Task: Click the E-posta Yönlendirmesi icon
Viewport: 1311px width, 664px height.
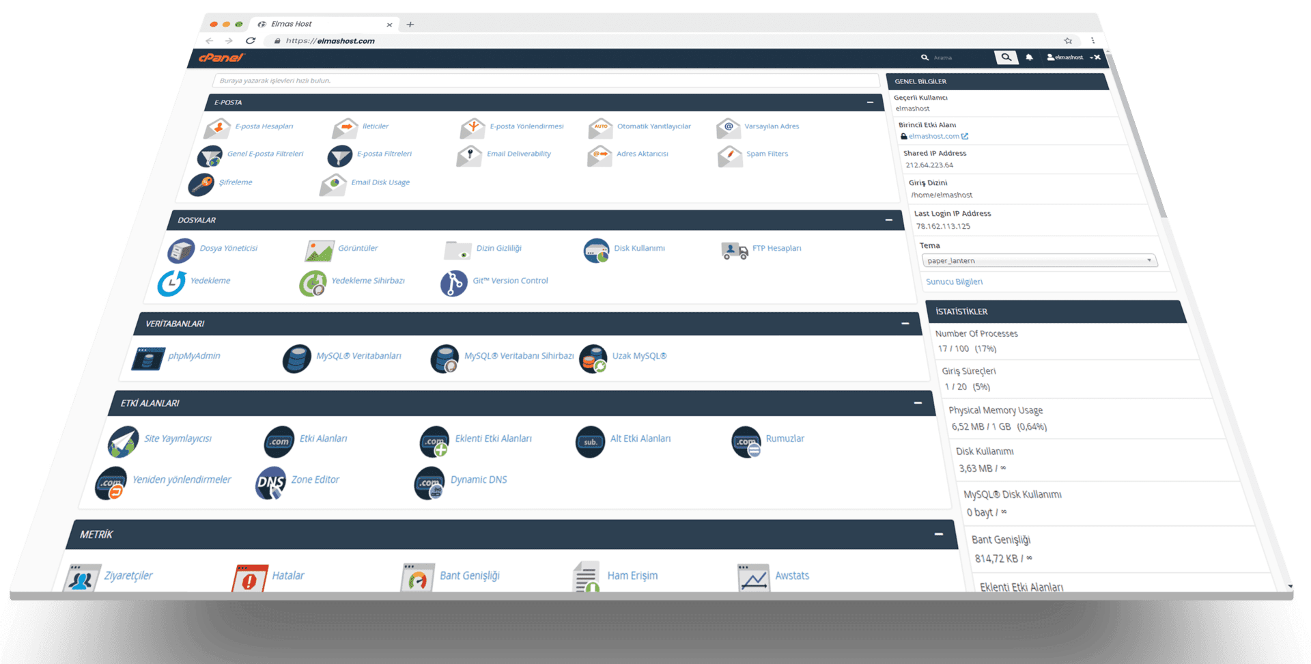Action: (473, 128)
